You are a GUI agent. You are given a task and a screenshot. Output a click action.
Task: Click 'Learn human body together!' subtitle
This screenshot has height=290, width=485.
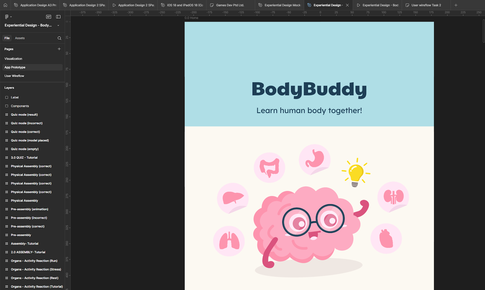pyautogui.click(x=309, y=111)
